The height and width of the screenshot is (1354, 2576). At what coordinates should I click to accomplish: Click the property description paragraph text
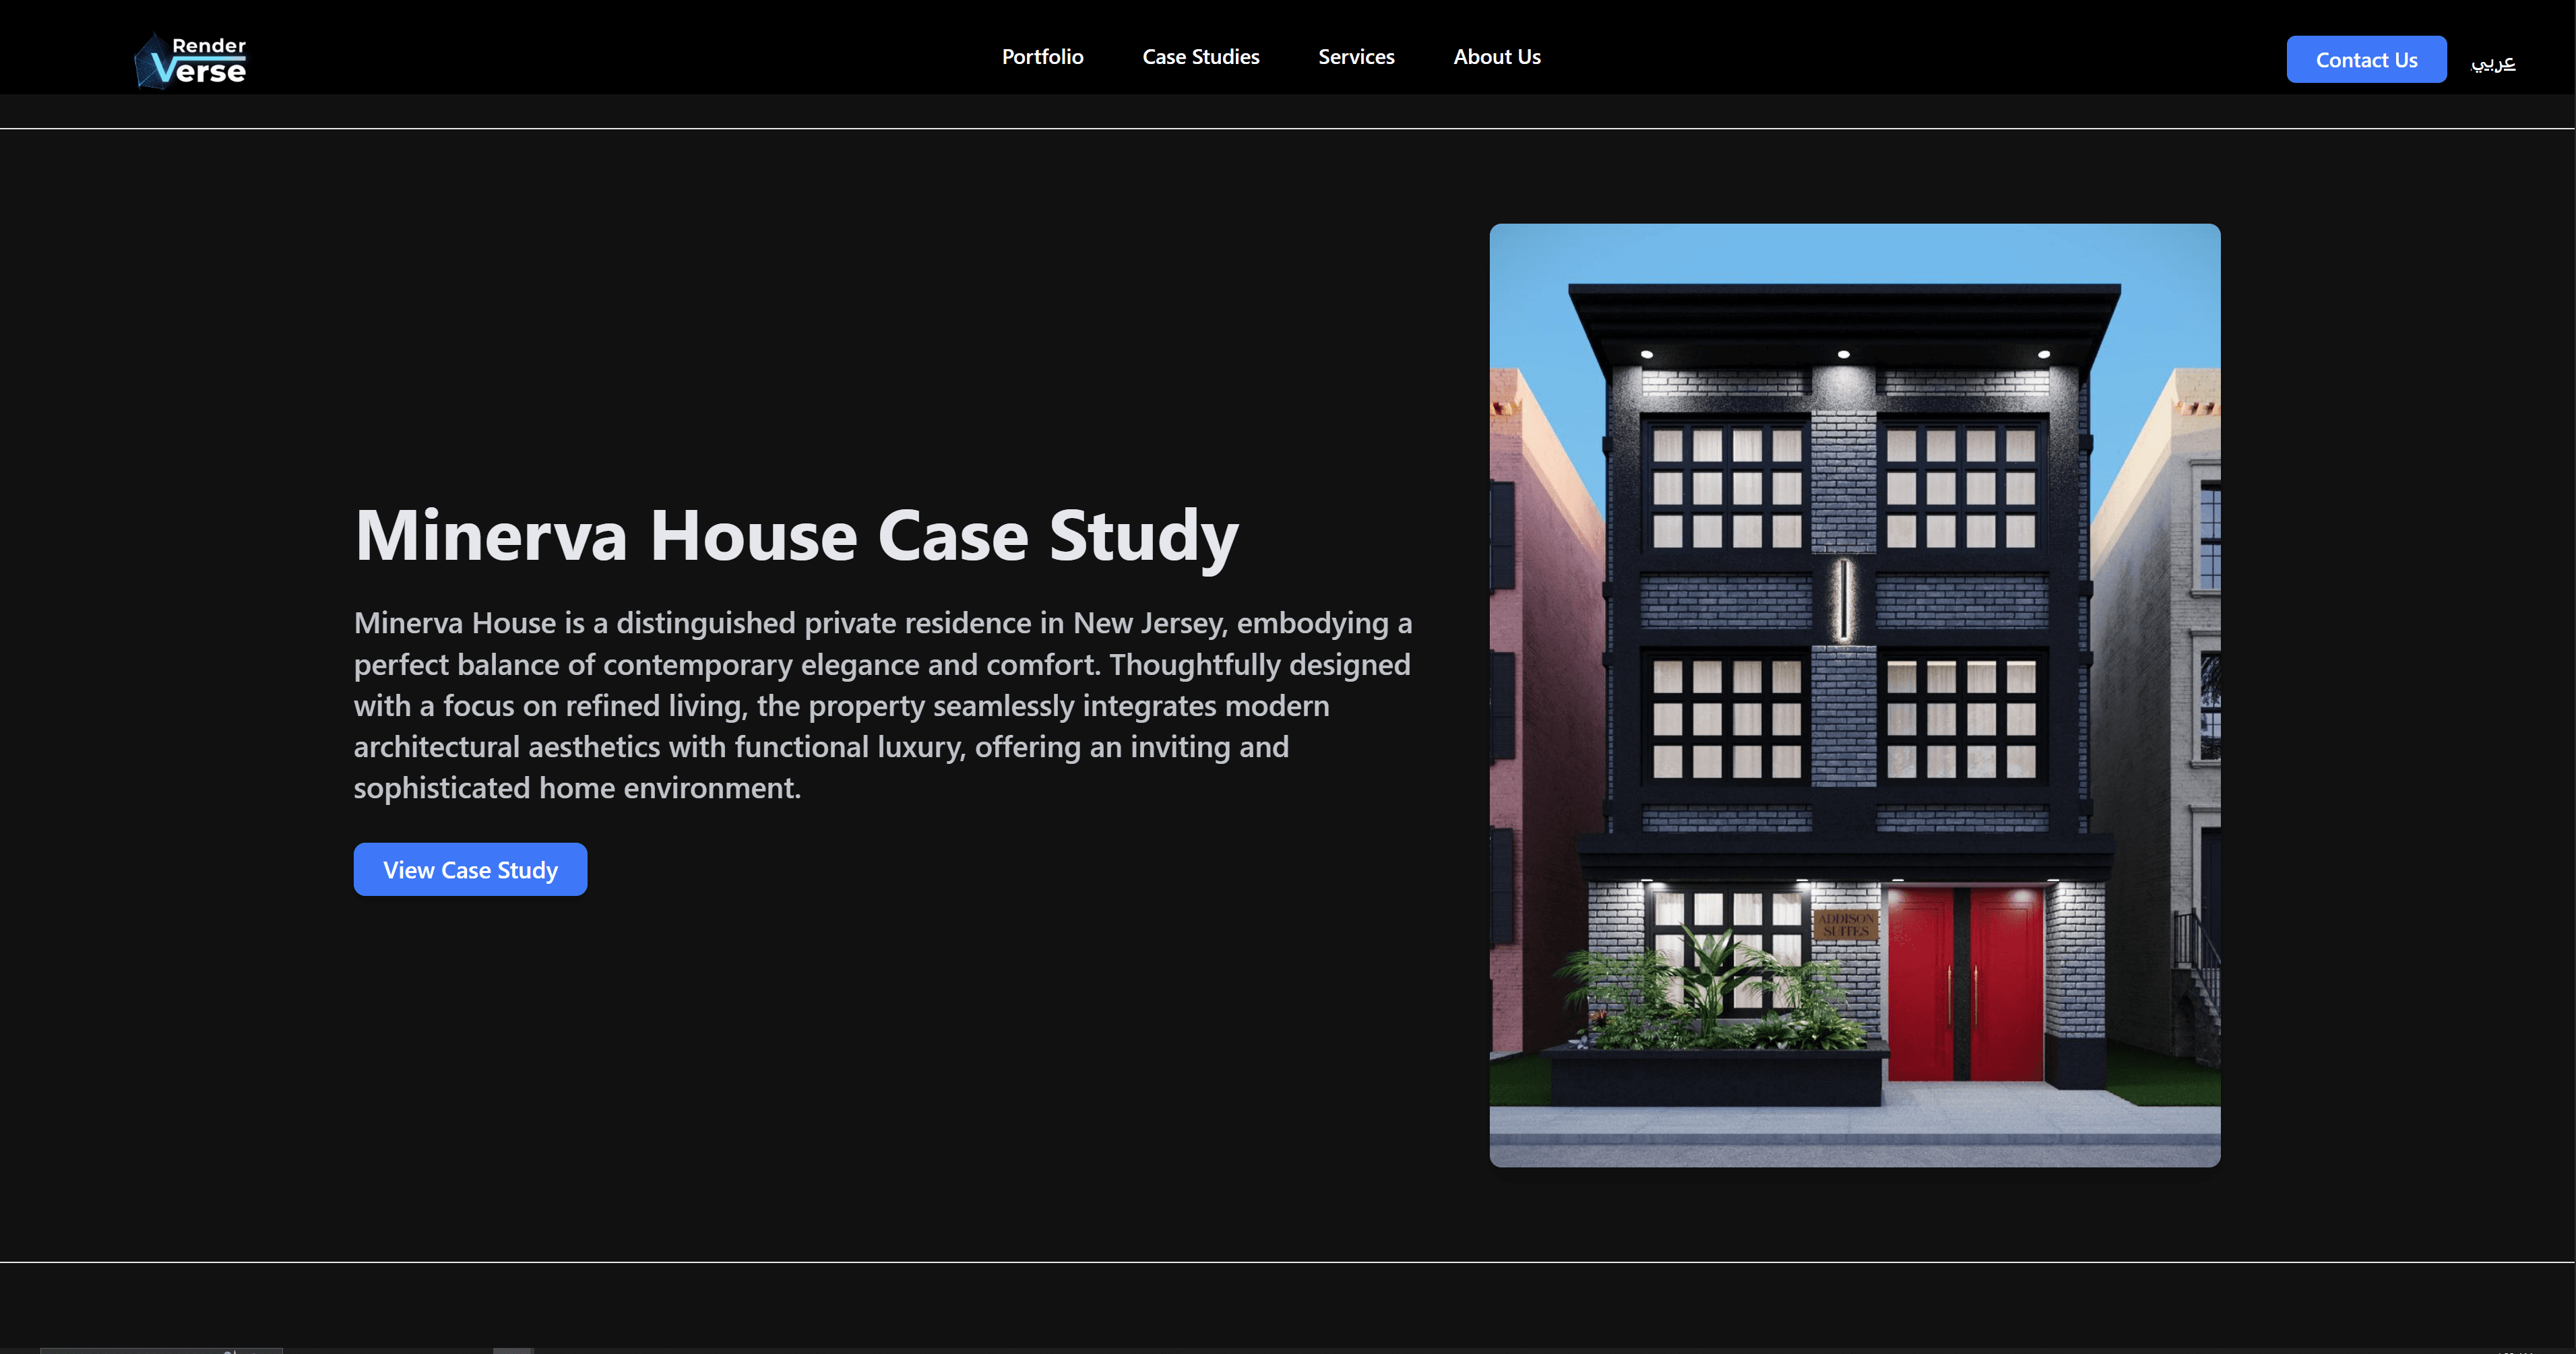pos(880,705)
